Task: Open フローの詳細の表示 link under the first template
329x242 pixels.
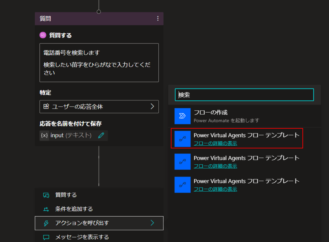Action: [215, 143]
